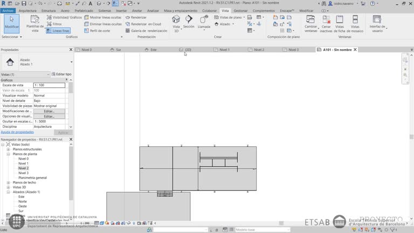This screenshot has height=233, width=414.
Task: Create a Vista 3D
Action: tap(176, 24)
